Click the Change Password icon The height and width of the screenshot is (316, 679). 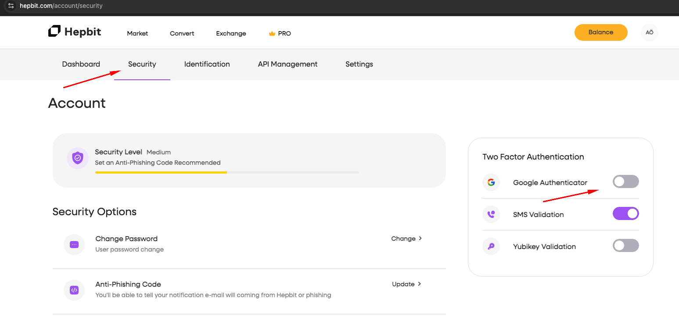[74, 245]
